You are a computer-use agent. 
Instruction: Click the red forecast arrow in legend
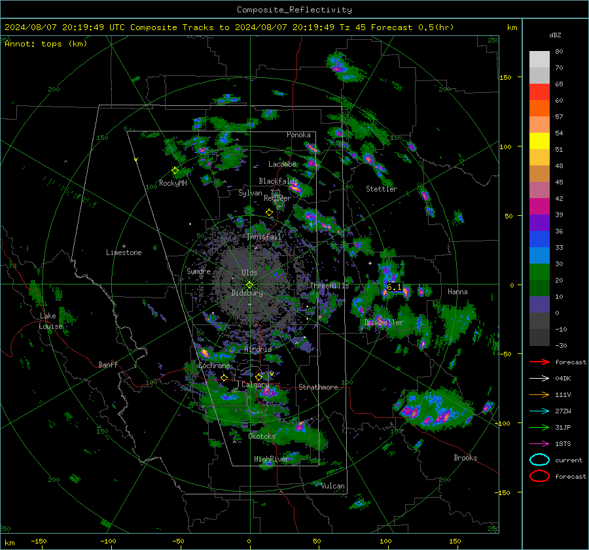click(539, 362)
